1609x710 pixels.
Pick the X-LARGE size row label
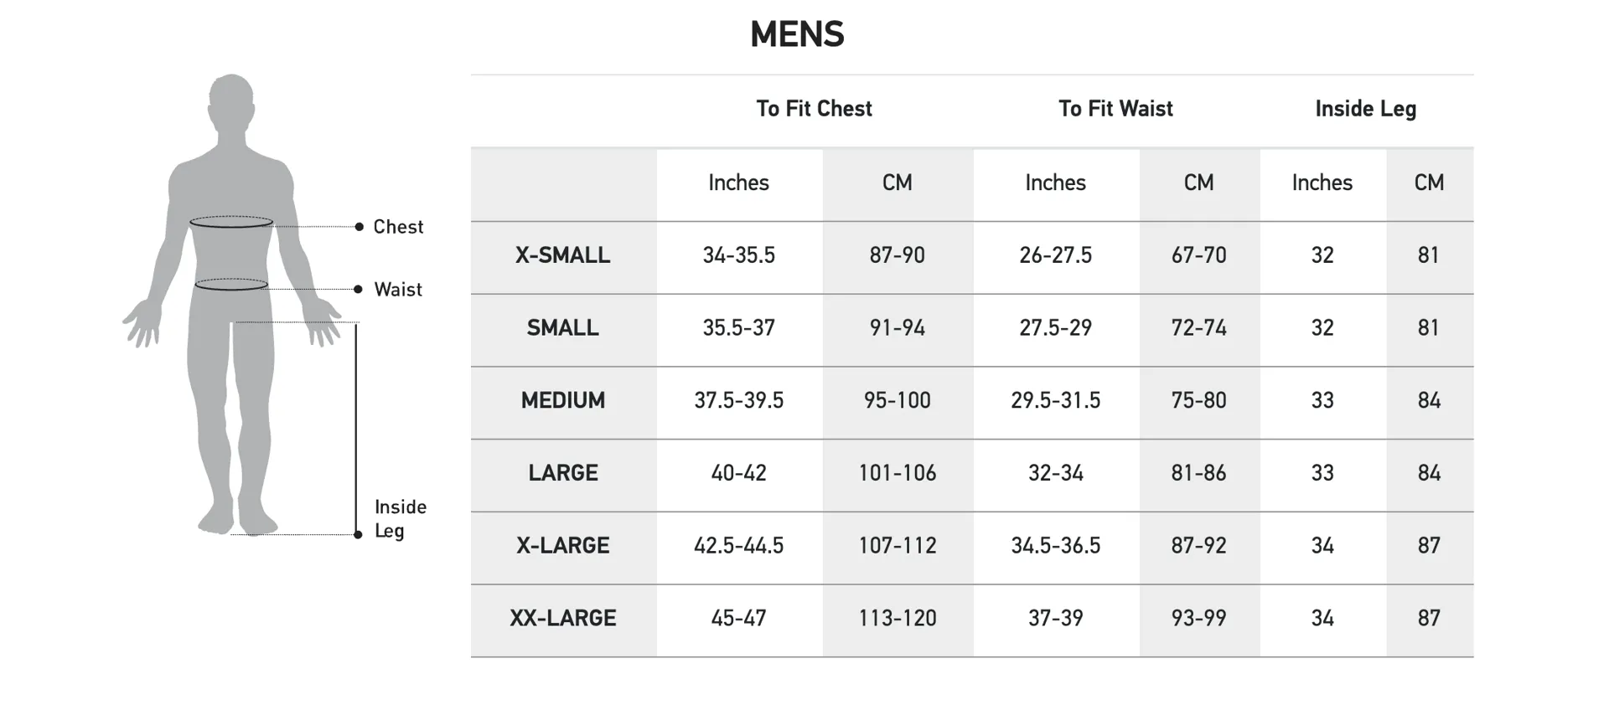click(x=562, y=546)
